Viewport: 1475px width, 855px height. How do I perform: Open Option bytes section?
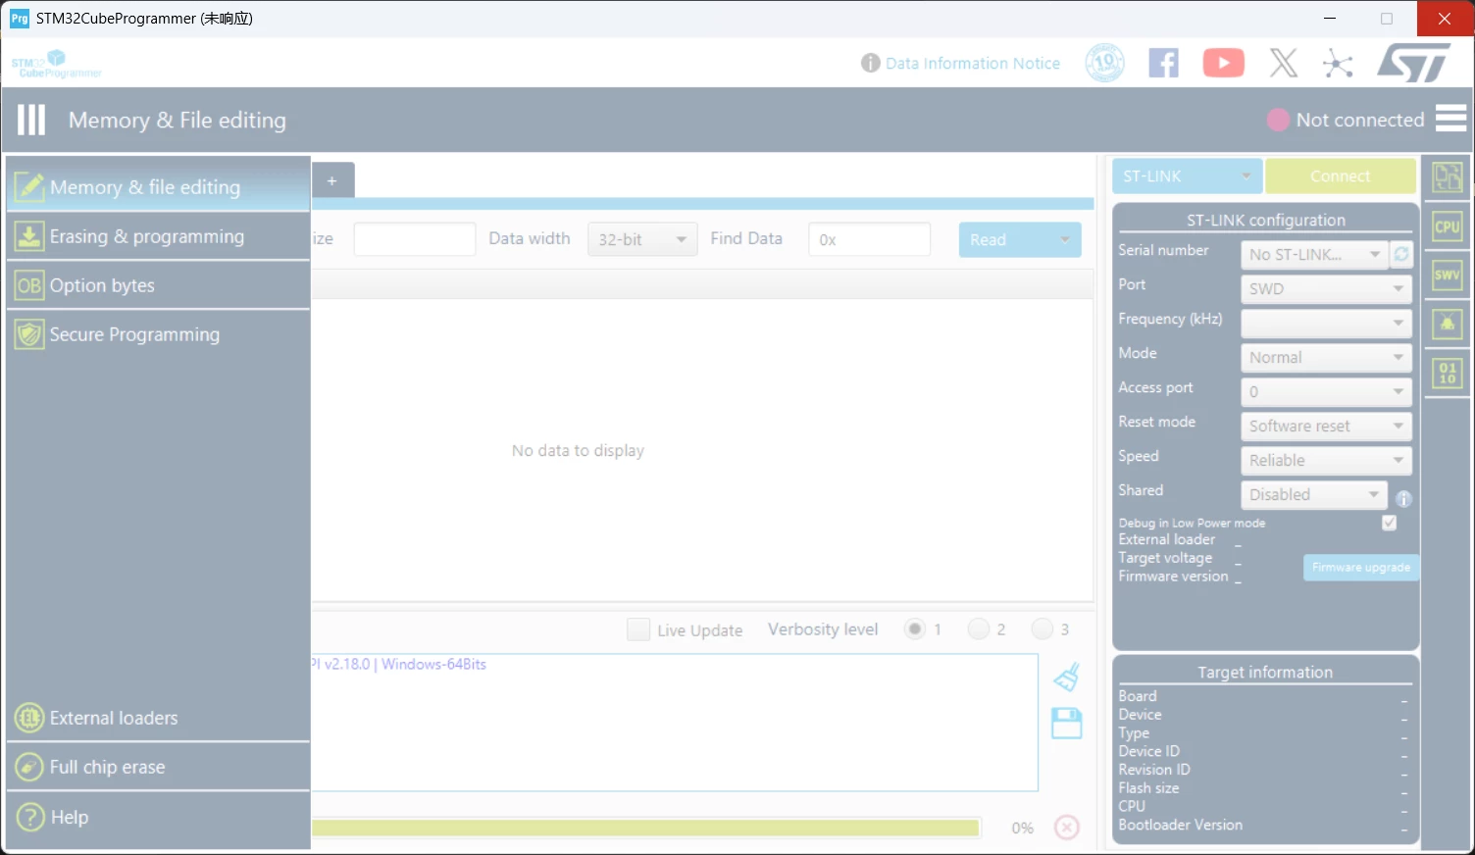[x=158, y=285]
